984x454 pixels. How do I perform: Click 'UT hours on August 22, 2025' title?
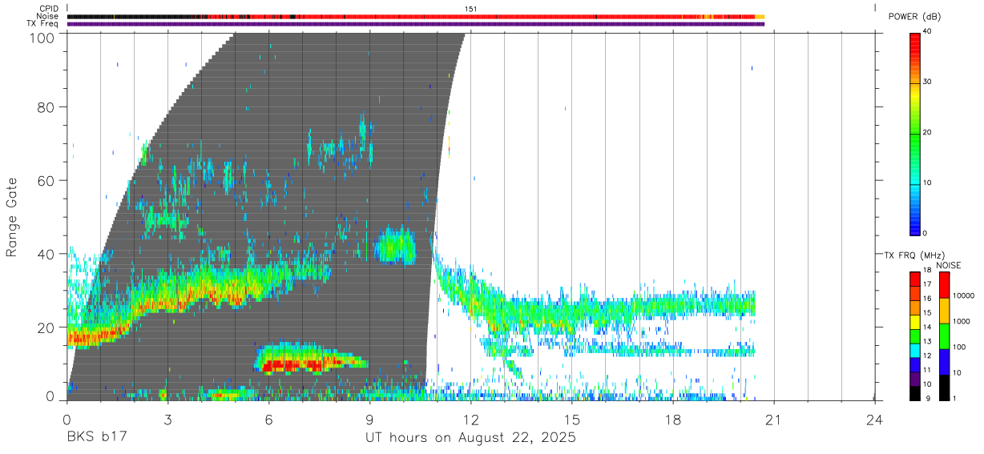(470, 437)
